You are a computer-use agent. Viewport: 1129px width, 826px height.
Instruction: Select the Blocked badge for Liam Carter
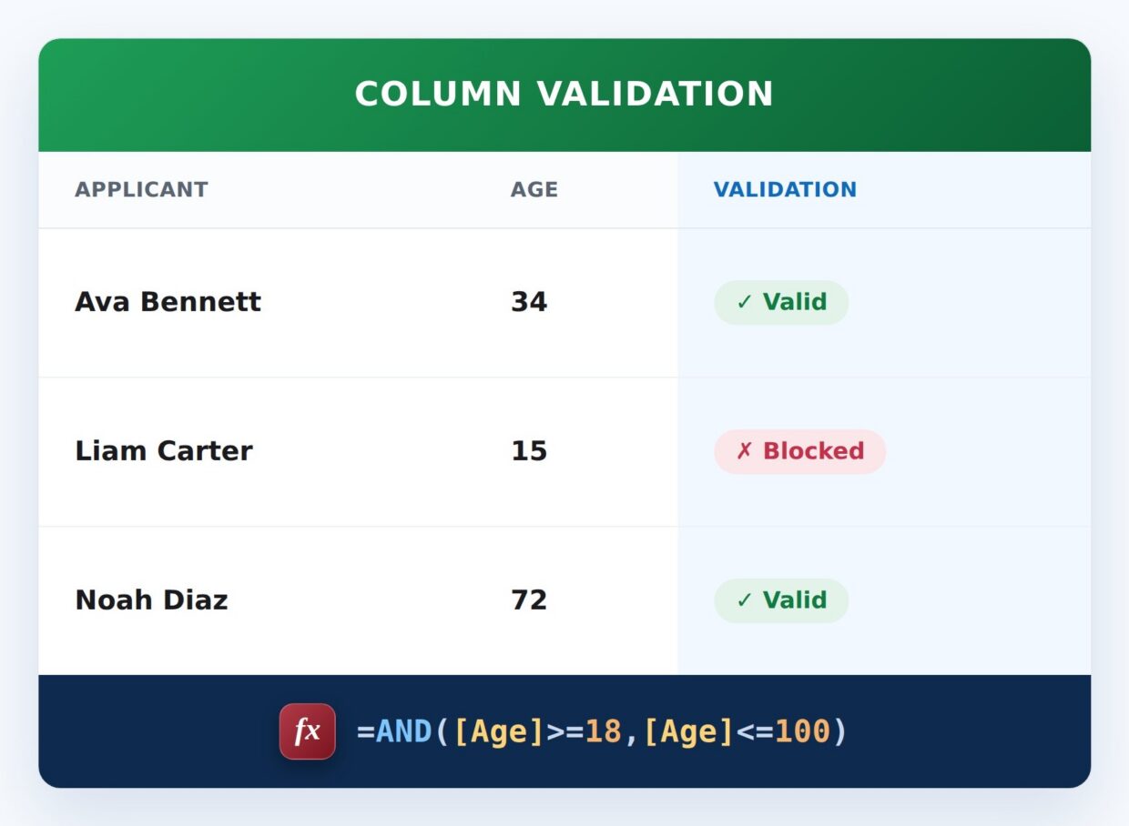pos(799,451)
